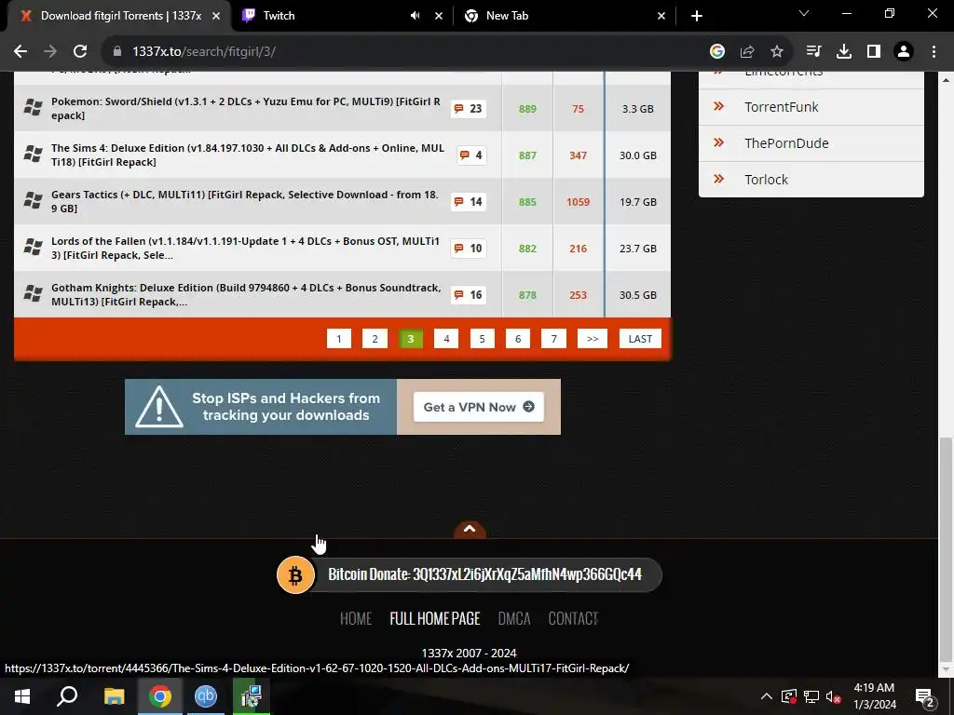Go to results page 4
The image size is (954, 715).
446,339
